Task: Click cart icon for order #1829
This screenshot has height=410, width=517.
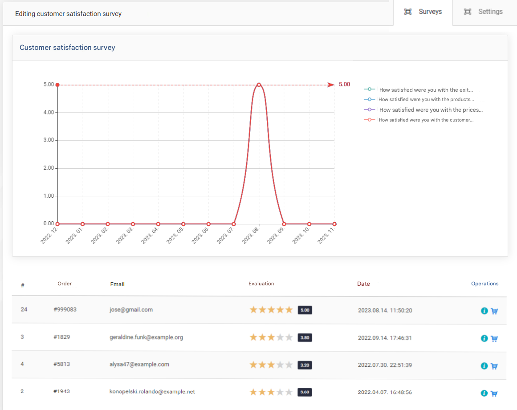Action: point(494,338)
